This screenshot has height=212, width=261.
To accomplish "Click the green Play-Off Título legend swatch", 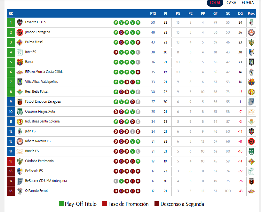I will [61, 204].
